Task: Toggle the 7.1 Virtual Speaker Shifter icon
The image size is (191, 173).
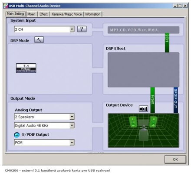Action: (26, 68)
